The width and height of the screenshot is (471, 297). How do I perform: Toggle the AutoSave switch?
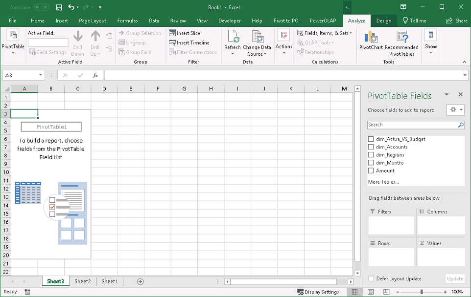point(42,7)
